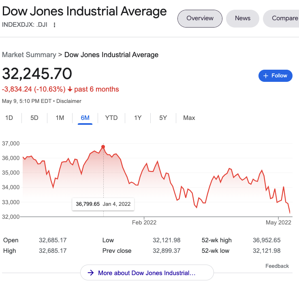This screenshot has height=282, width=299.
Task: Click the Disclaimer link
Action: click(x=69, y=101)
